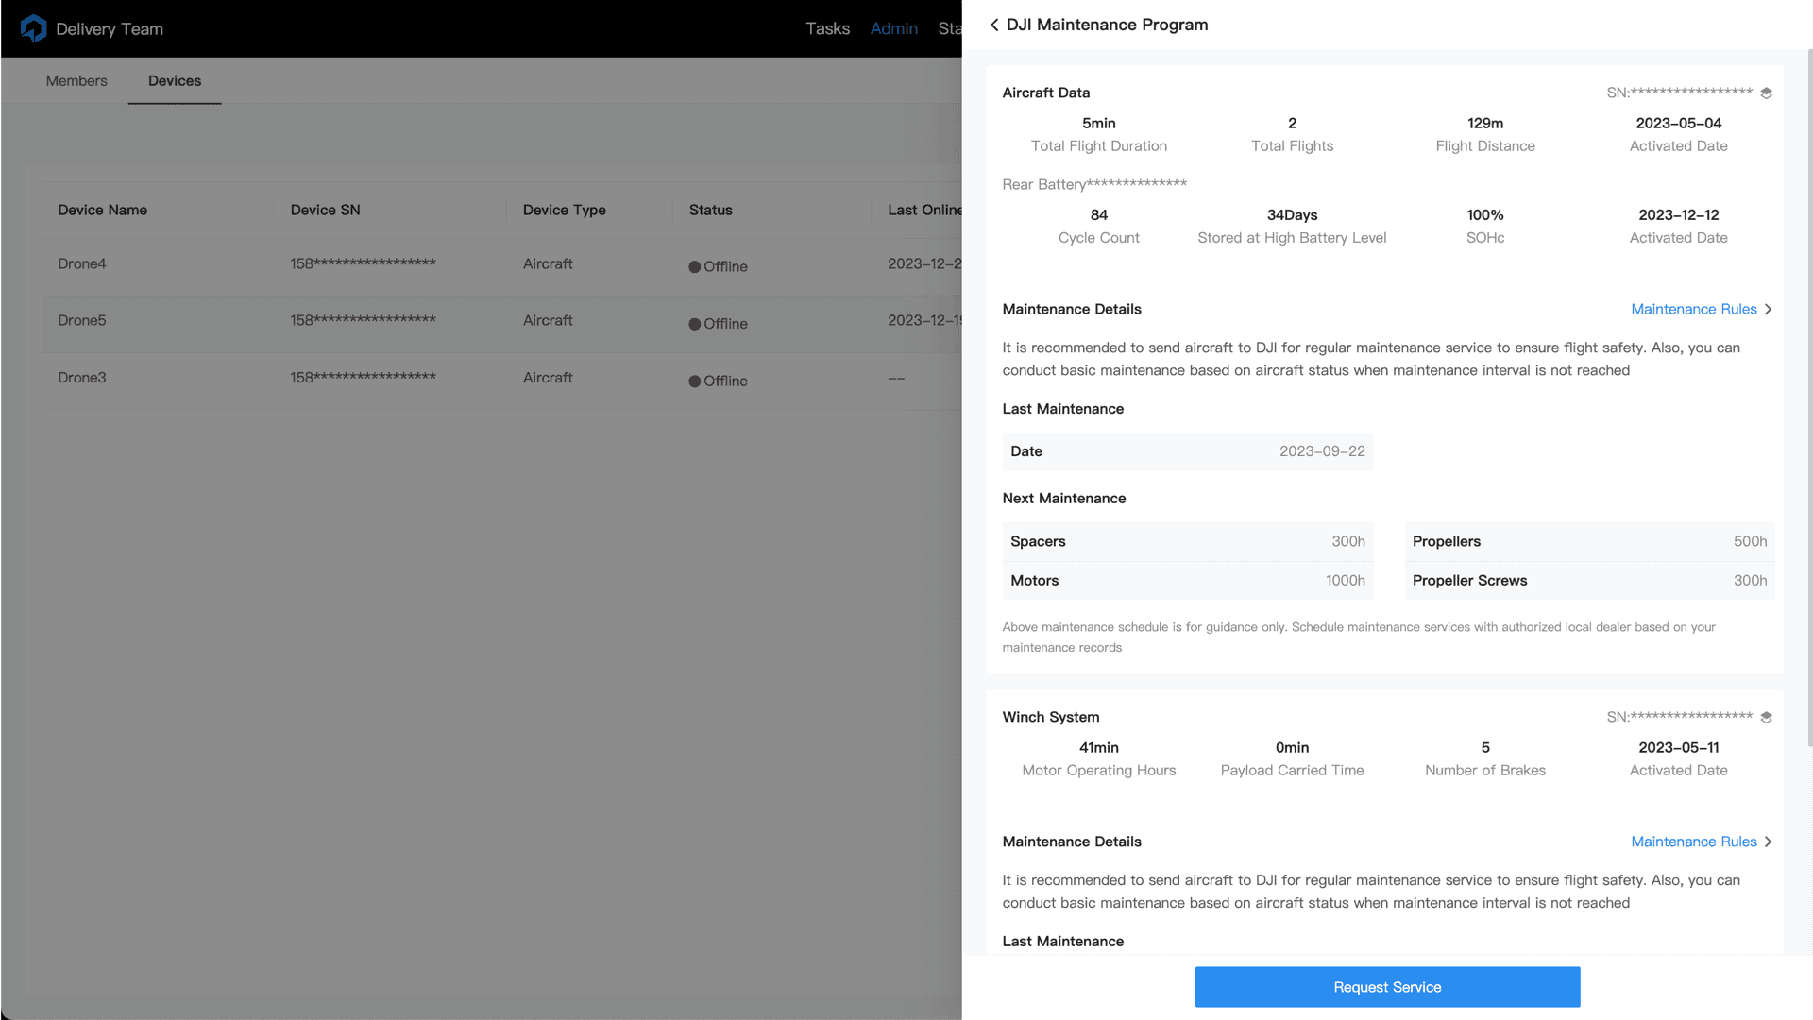Click the back arrow beside DJI Maintenance Program

993,25
